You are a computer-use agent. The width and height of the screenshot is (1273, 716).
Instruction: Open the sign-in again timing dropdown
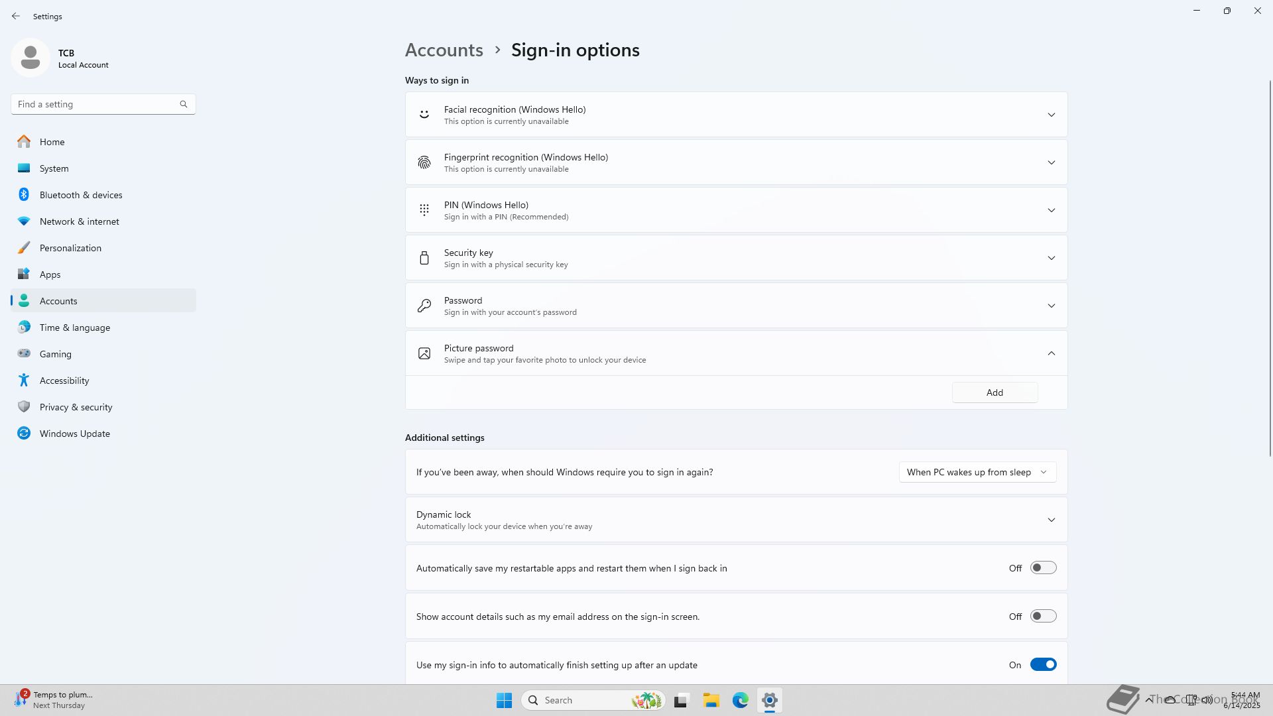(977, 472)
